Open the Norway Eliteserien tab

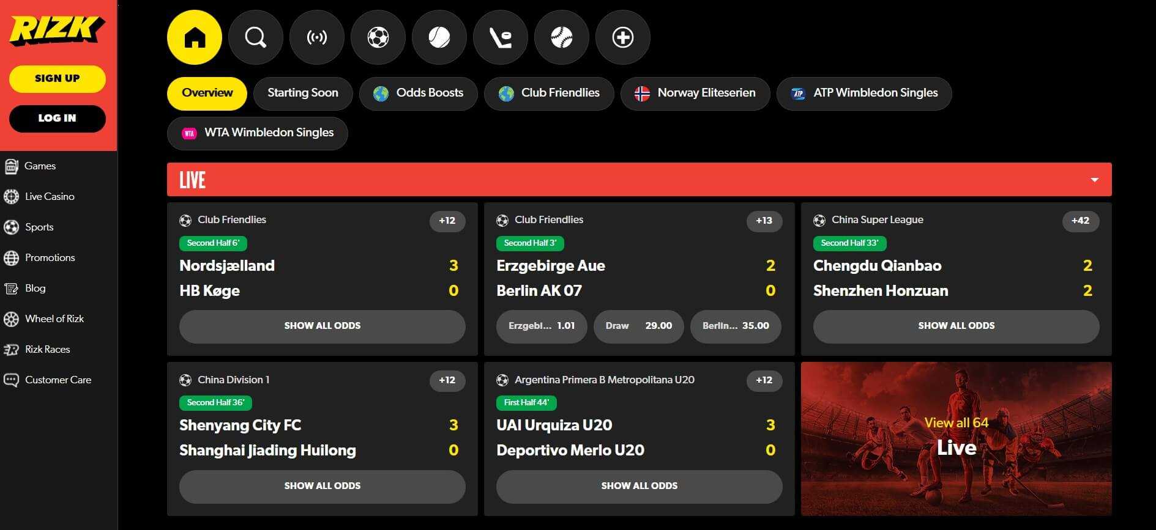[x=695, y=93]
